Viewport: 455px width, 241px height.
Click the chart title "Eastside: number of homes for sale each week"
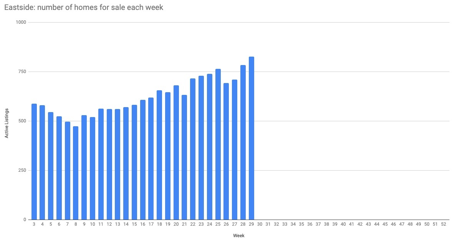click(x=84, y=8)
